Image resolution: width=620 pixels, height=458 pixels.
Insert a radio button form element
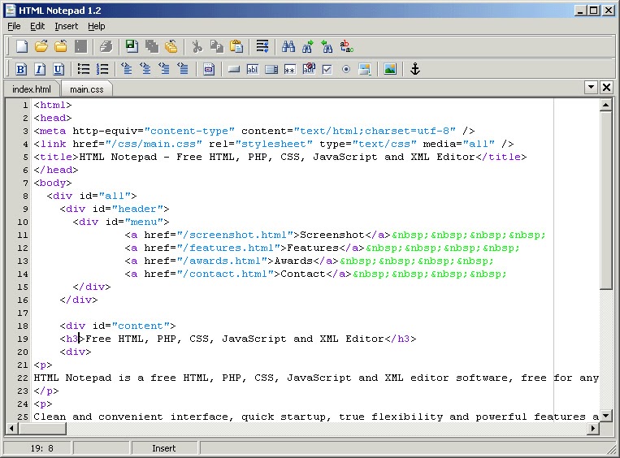pyautogui.click(x=346, y=69)
